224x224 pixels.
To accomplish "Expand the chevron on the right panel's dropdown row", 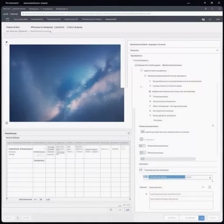I will [217, 50].
